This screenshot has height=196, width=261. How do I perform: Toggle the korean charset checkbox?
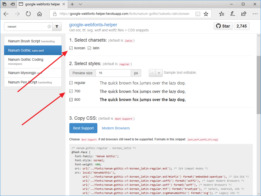tap(71, 48)
